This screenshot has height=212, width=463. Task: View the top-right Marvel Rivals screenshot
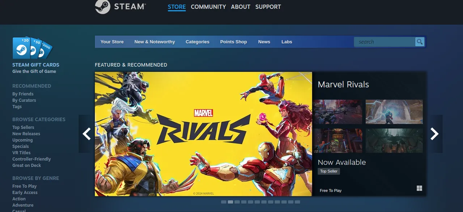[x=394, y=112]
